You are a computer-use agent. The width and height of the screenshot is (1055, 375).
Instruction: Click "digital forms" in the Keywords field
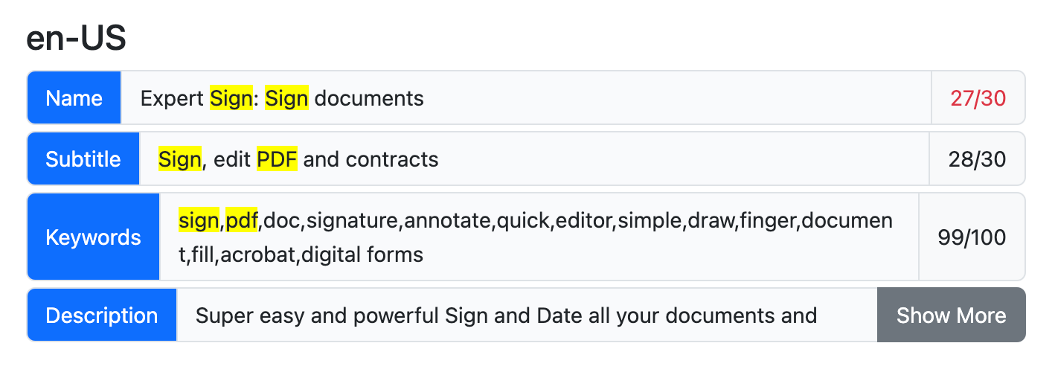[x=376, y=255]
